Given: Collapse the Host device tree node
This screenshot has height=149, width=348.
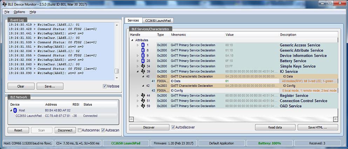Looking at the screenshot, I should [x=11, y=110].
